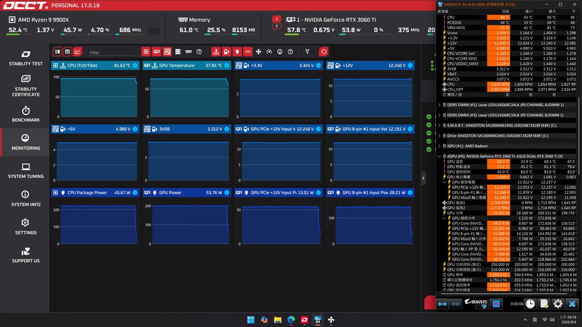Open info for the +12V graph
The image size is (582, 327).
410,65
